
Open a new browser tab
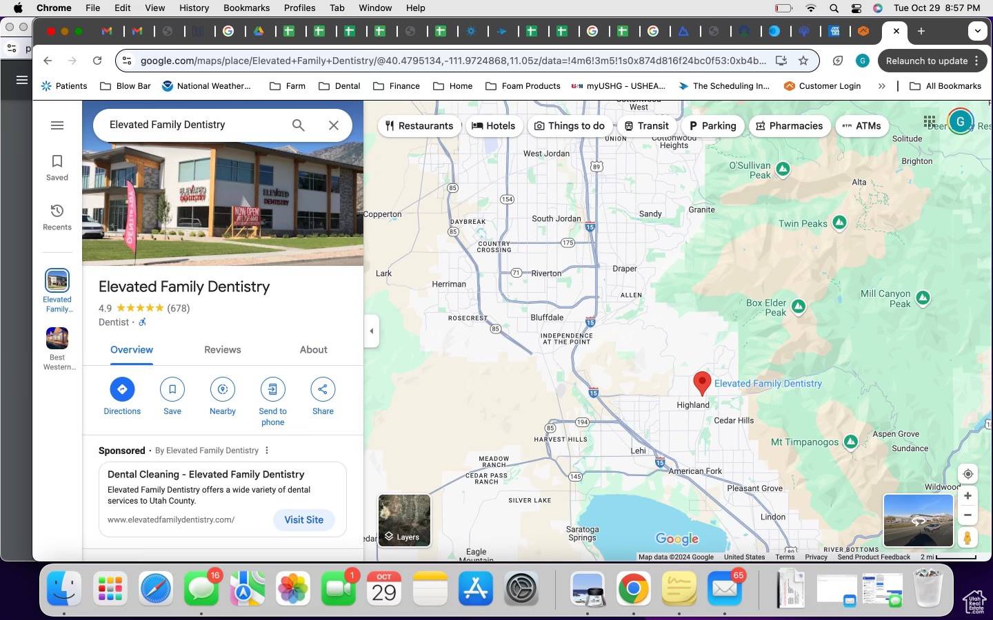point(921,31)
